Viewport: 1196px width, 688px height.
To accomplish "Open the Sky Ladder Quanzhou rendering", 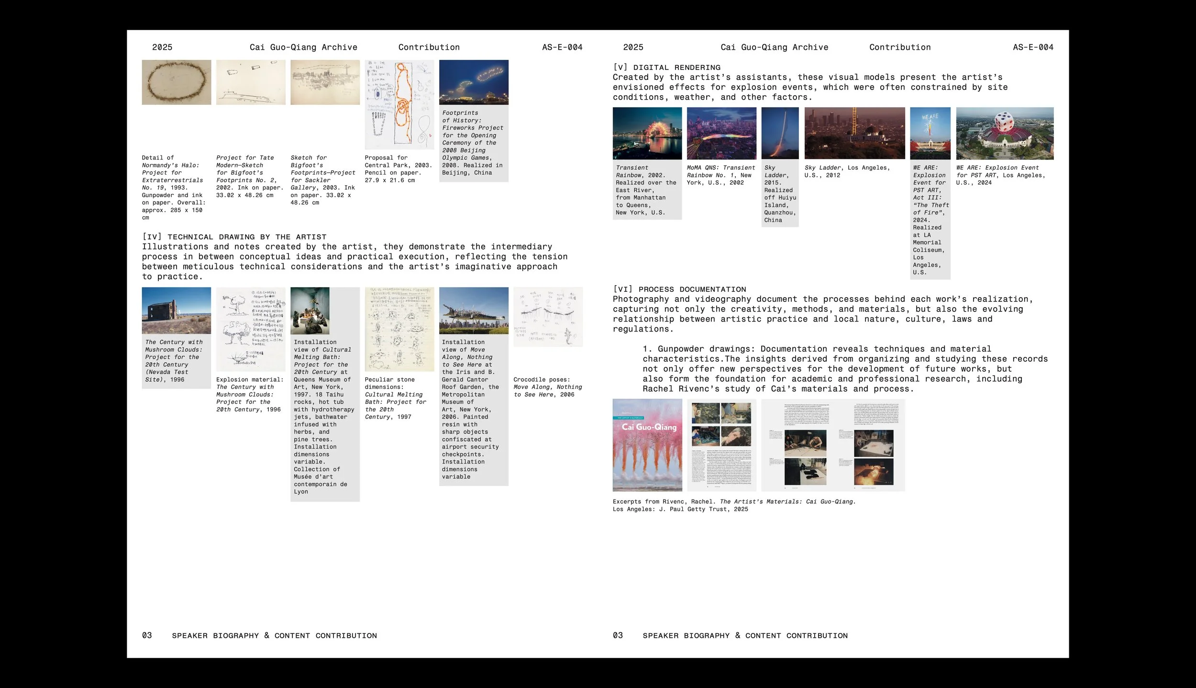I will [779, 134].
